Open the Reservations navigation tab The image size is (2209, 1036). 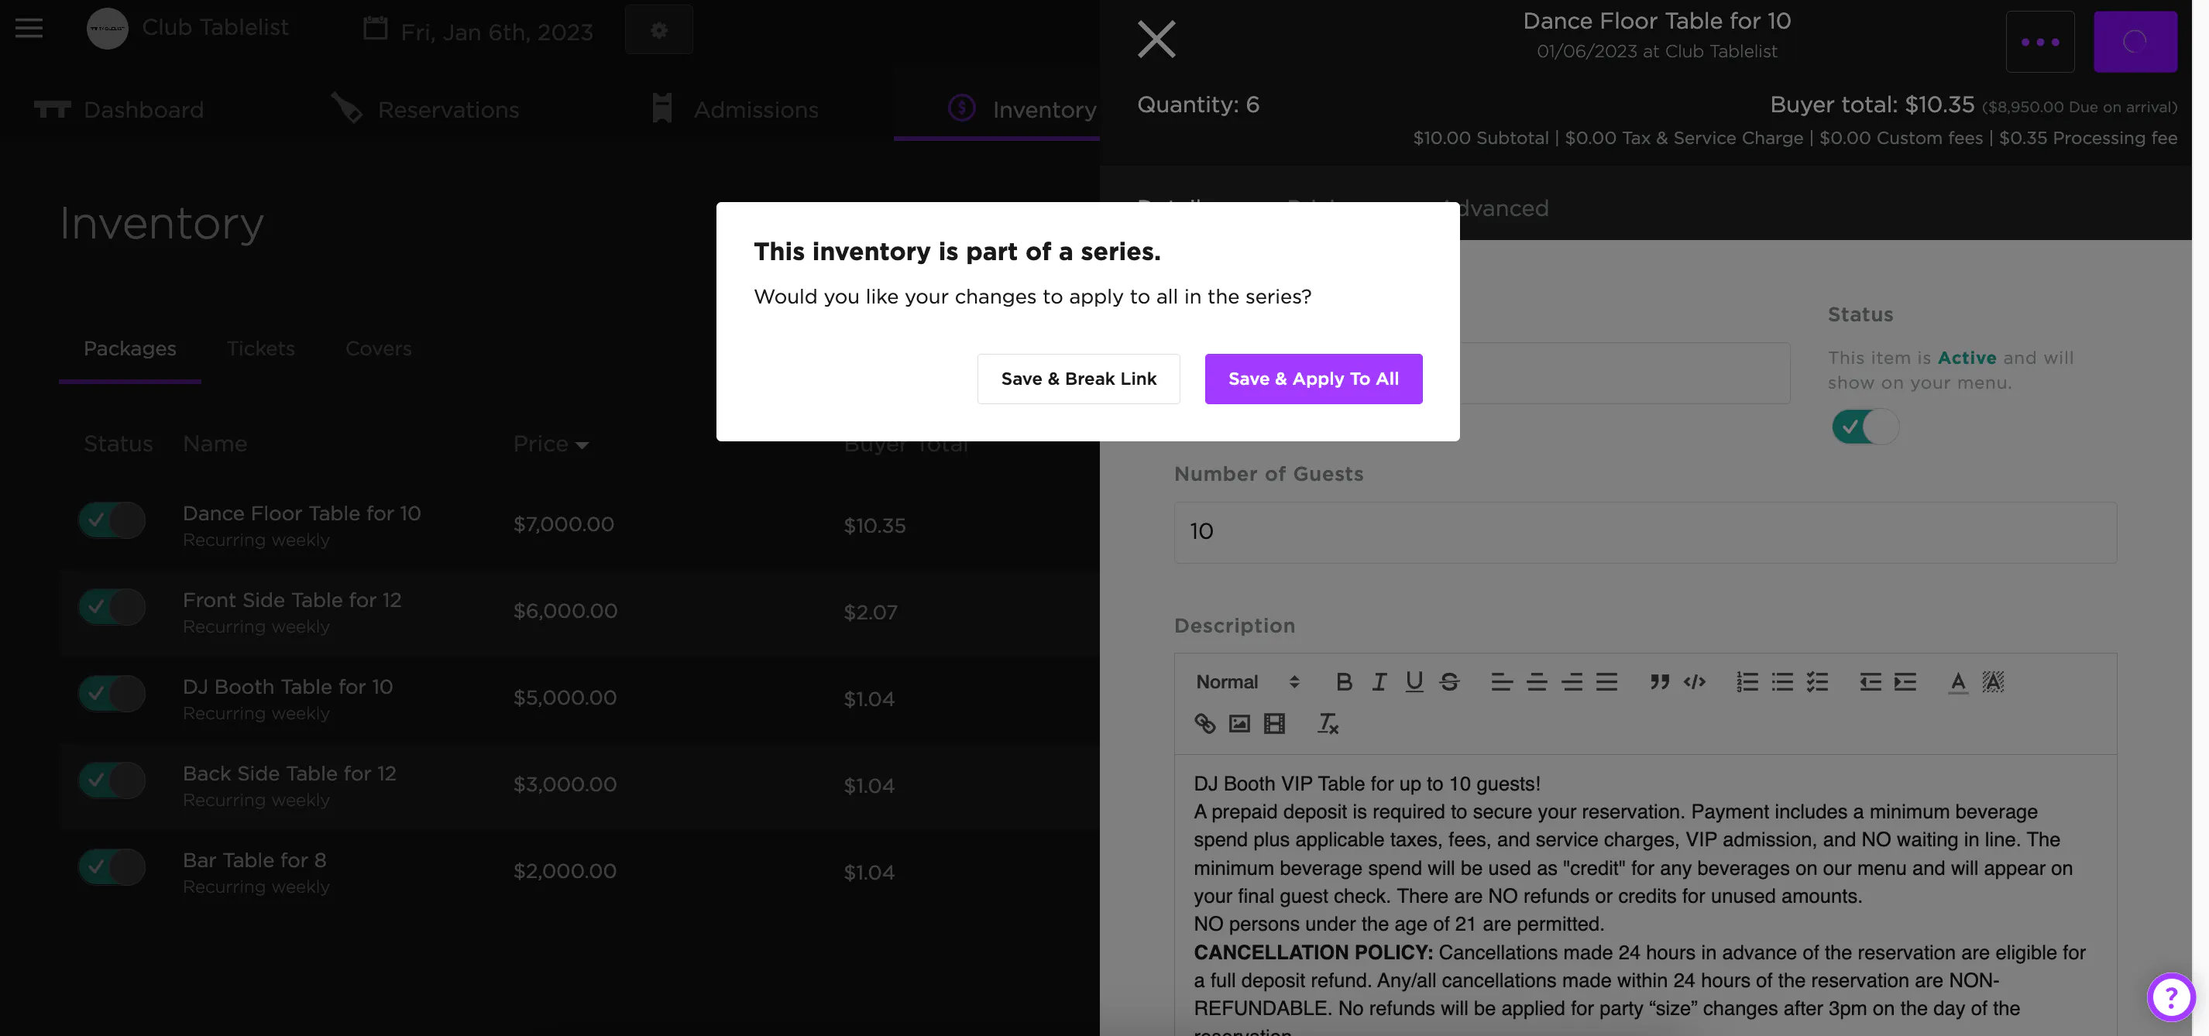click(448, 110)
